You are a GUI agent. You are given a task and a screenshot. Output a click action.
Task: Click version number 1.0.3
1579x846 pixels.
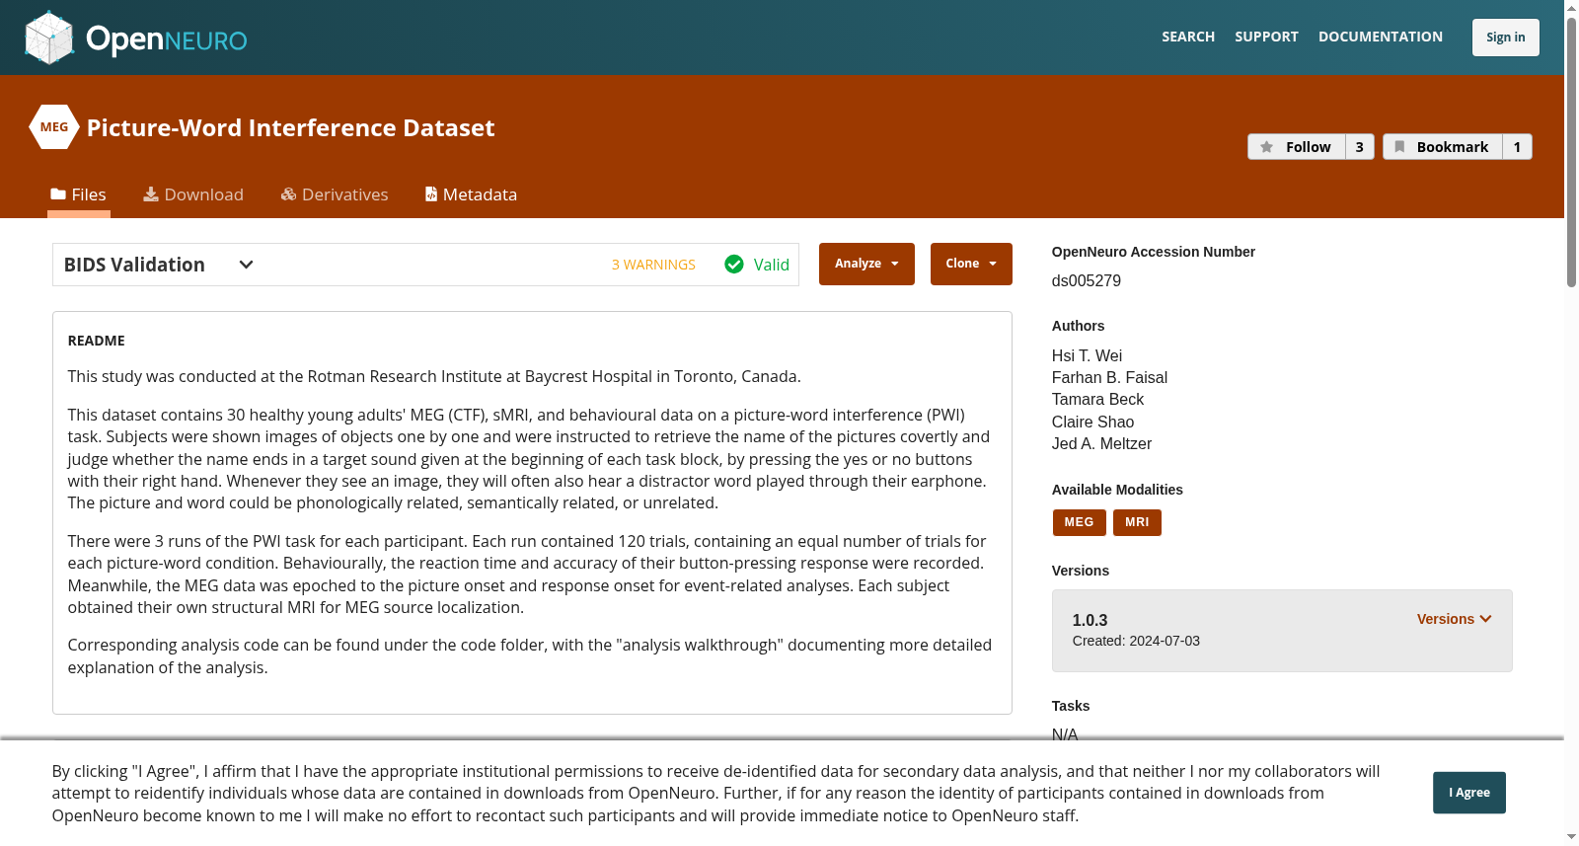[x=1090, y=620]
